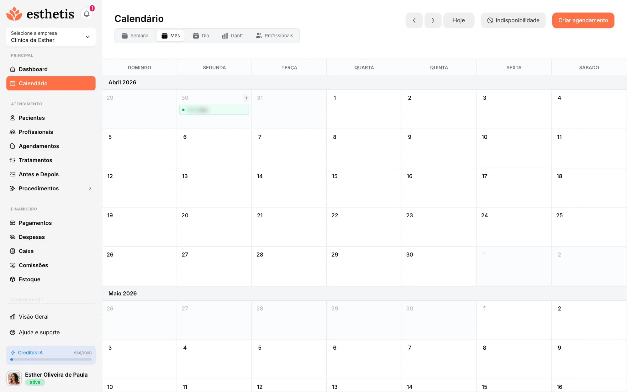Click the Comissões icon
Viewport: 627px width, 392px height.
13,265
